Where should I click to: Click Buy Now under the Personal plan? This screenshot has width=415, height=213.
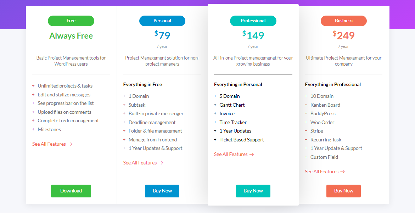tap(162, 191)
